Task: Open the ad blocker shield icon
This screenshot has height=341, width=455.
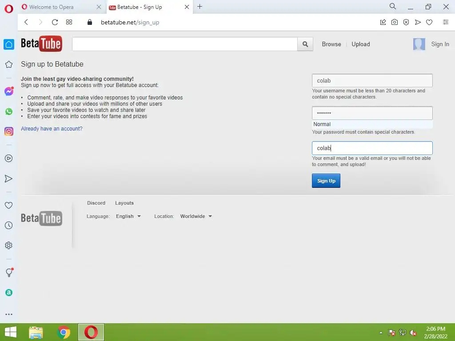Action: pyautogui.click(x=406, y=22)
